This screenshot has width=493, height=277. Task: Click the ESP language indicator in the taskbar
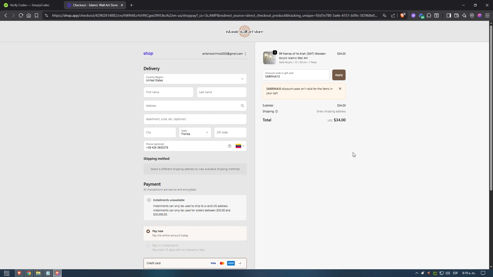click(x=455, y=273)
